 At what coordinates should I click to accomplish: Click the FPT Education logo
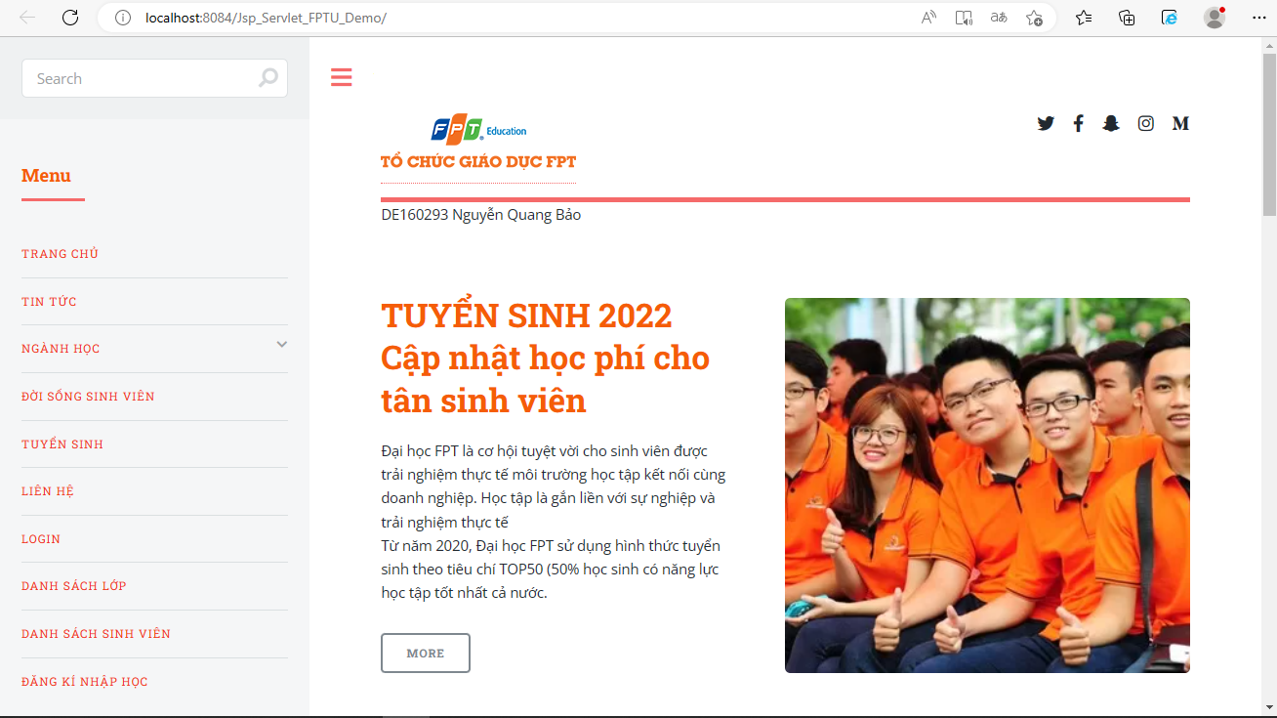pos(478,130)
